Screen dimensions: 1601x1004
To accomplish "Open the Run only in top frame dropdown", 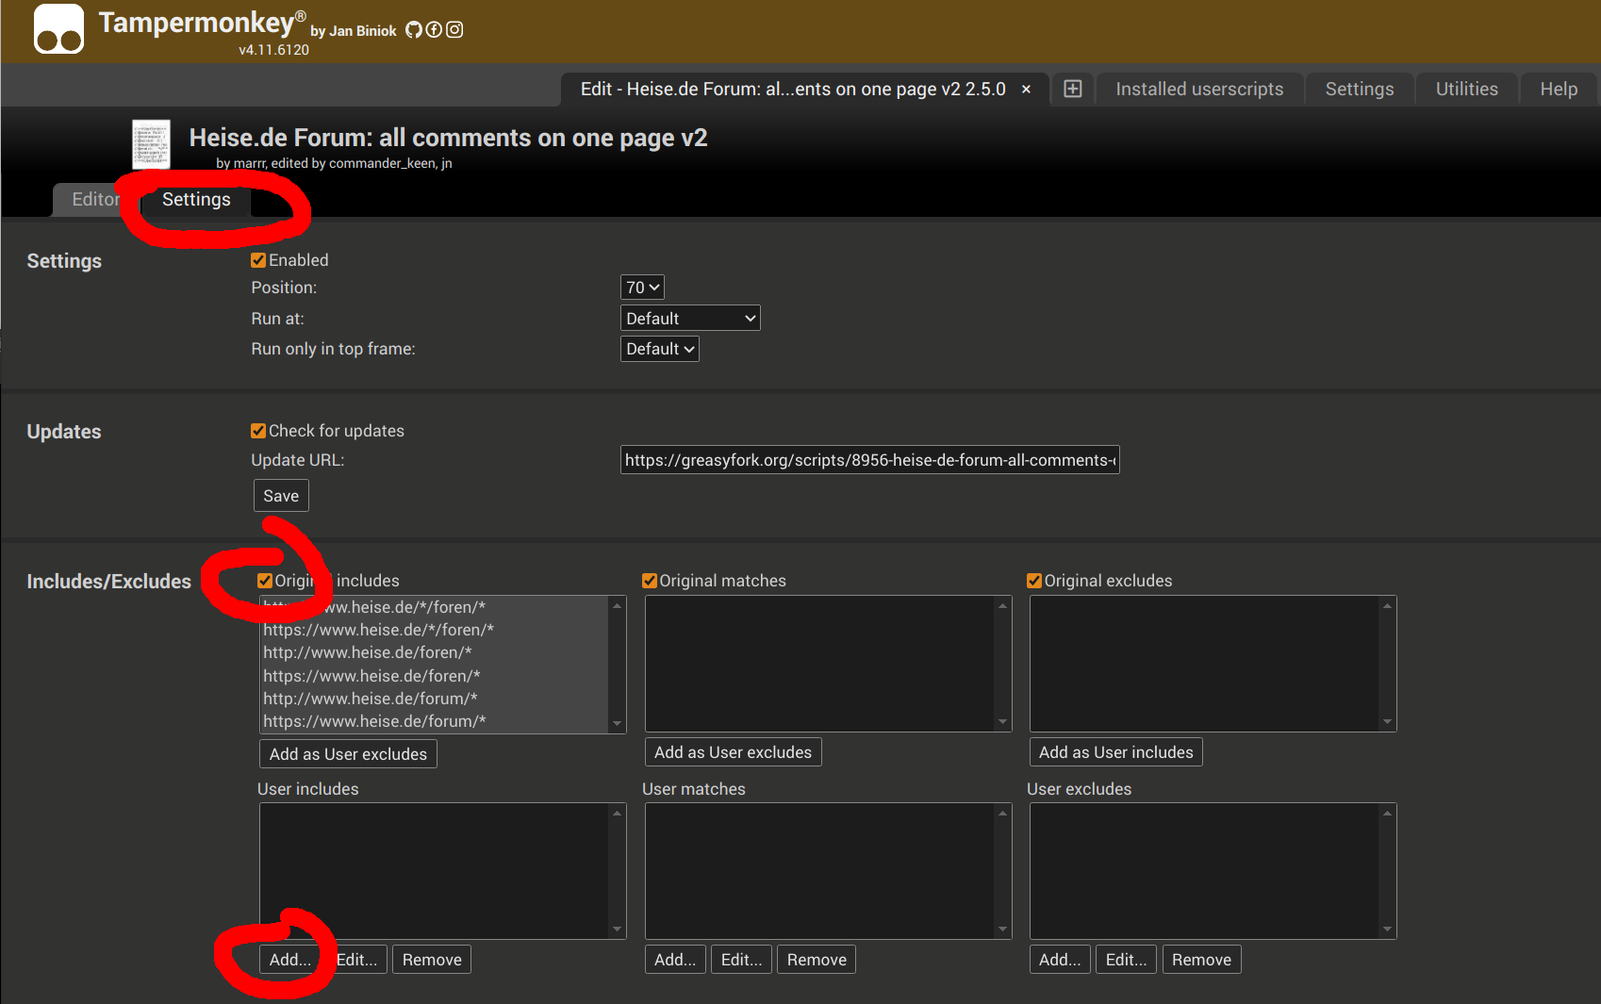I will coord(659,348).
